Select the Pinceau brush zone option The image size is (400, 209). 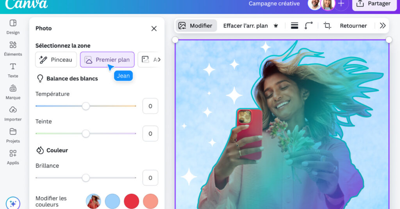click(x=56, y=60)
